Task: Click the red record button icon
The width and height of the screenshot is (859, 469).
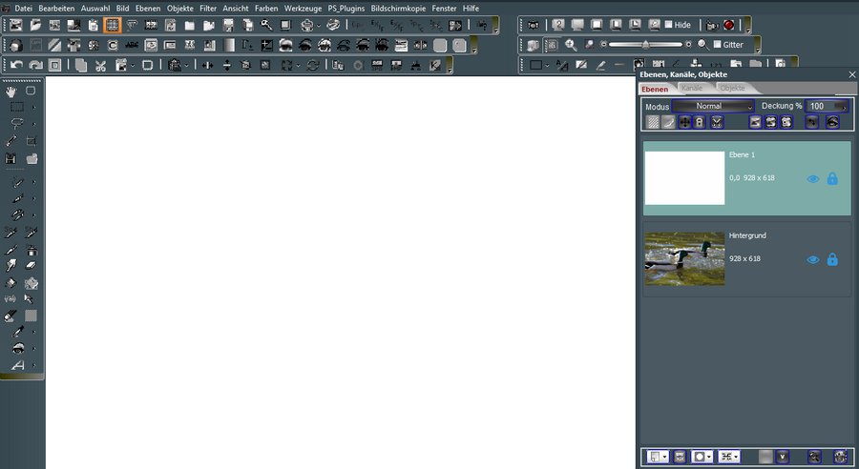Action: (728, 25)
